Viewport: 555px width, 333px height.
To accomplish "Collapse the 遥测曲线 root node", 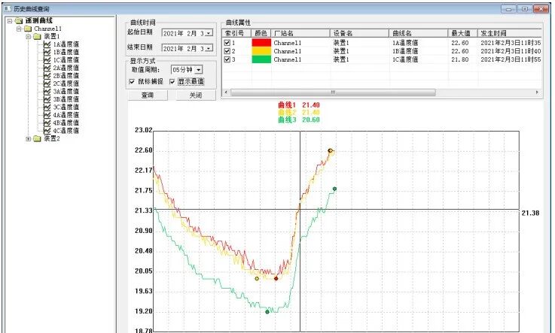I will click(x=10, y=21).
